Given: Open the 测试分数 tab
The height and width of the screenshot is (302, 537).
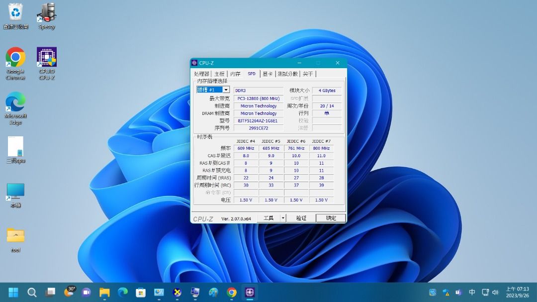Looking at the screenshot, I should pos(288,74).
